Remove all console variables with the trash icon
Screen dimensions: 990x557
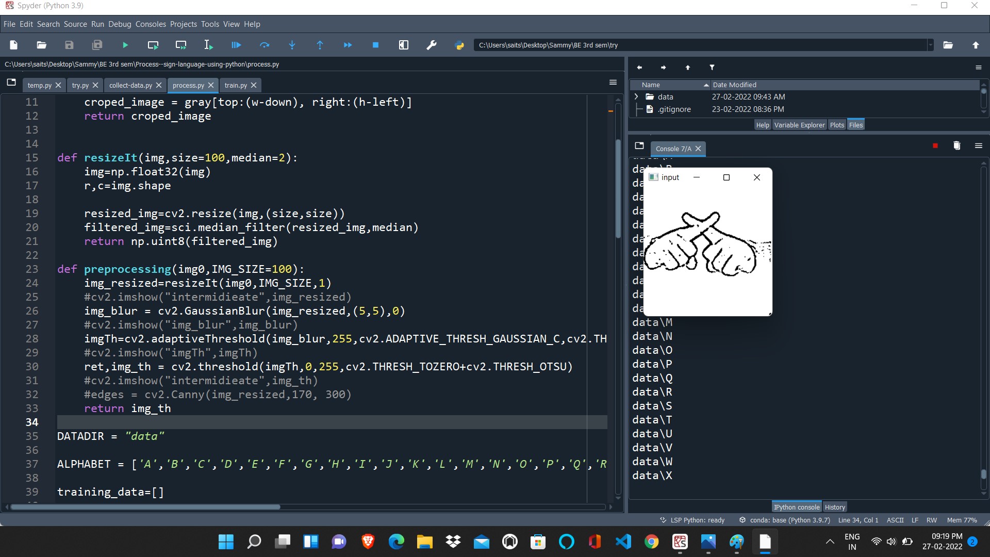(957, 146)
